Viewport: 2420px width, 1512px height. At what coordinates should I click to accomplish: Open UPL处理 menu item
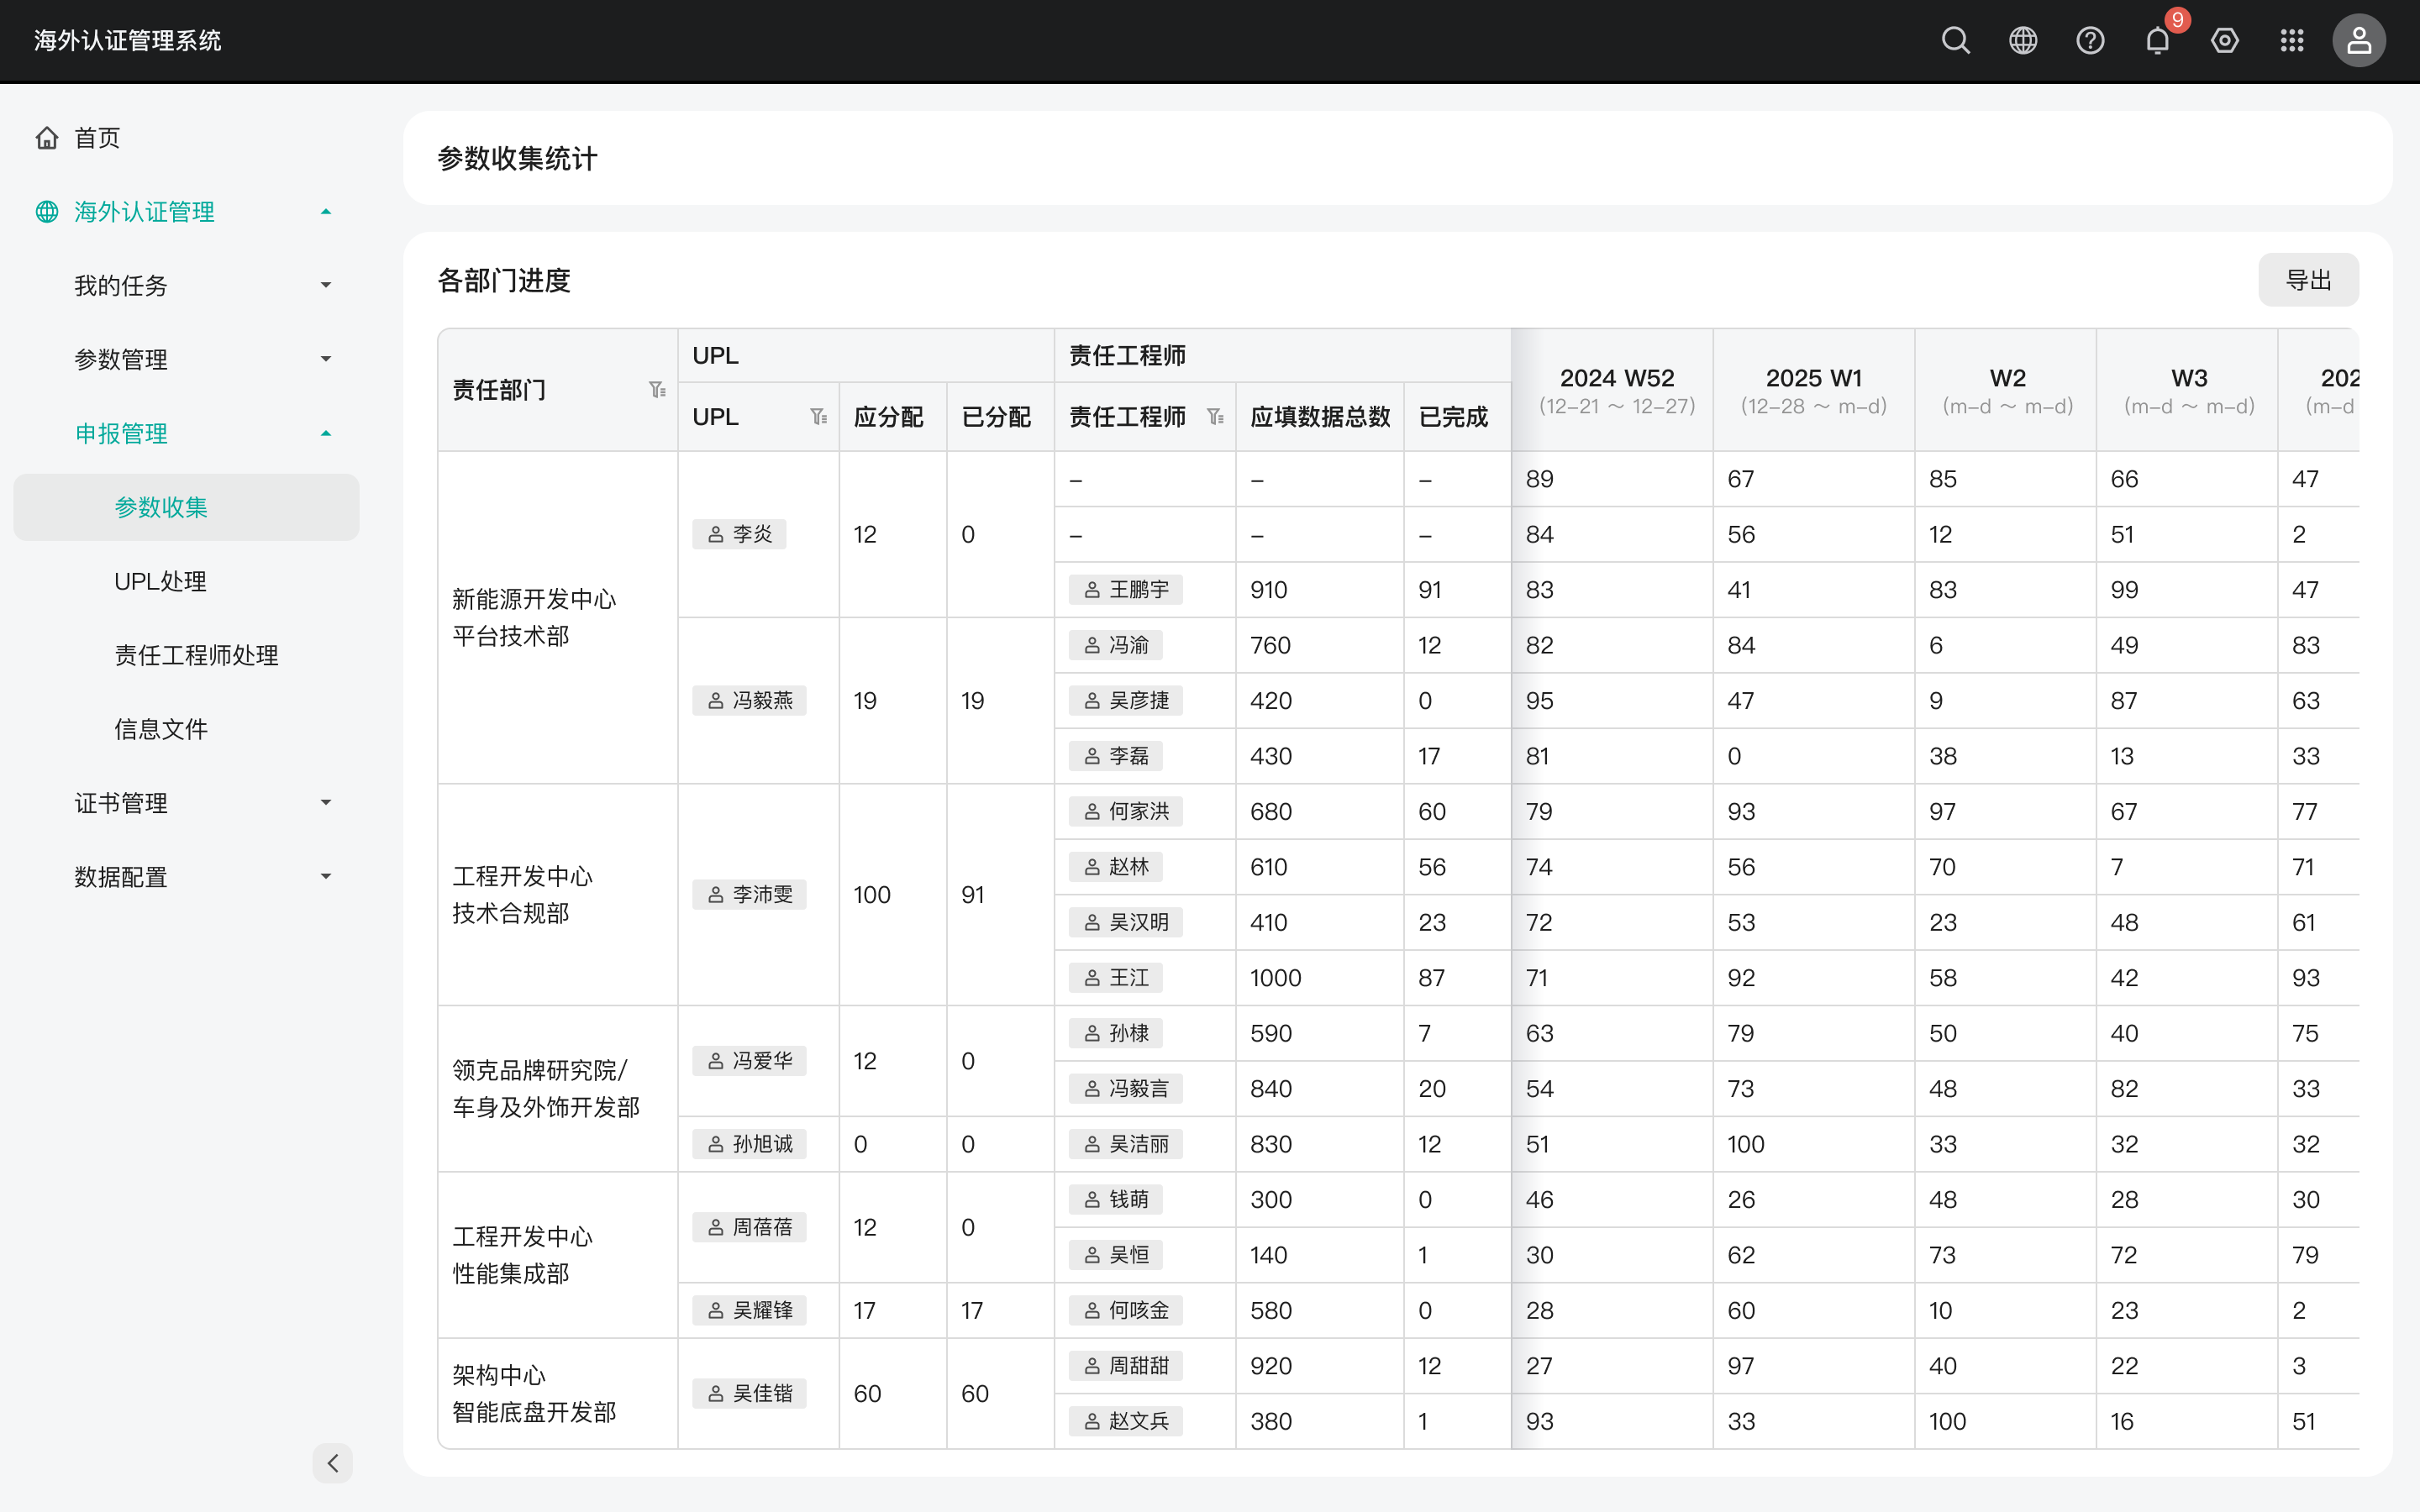[x=186, y=582]
